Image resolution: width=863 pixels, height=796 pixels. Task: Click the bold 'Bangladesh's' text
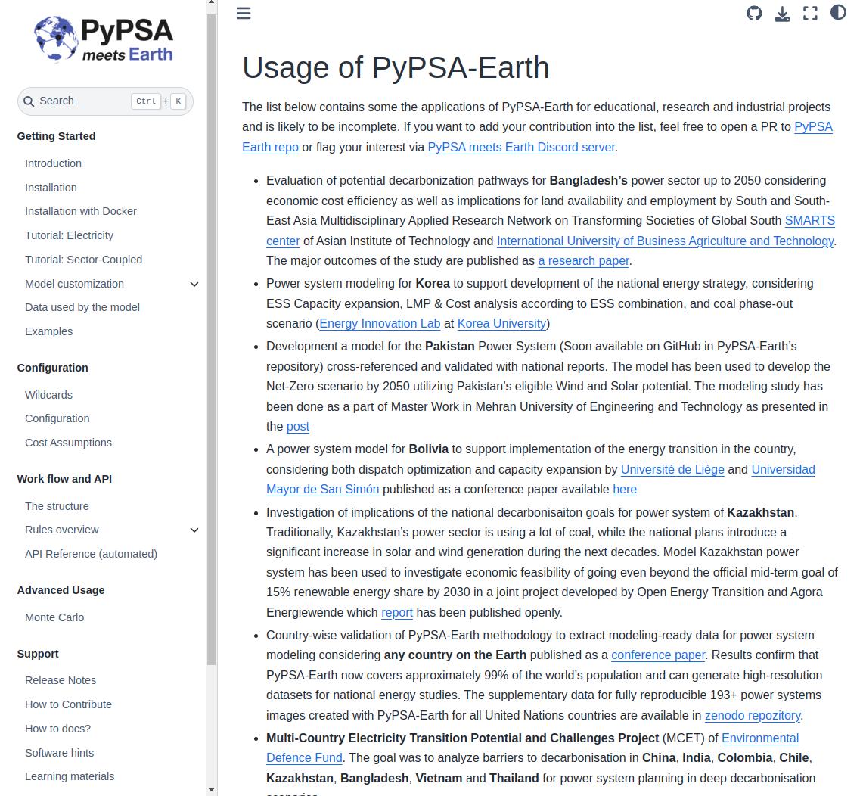588,181
